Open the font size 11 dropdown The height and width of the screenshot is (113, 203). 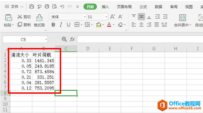tap(106, 17)
